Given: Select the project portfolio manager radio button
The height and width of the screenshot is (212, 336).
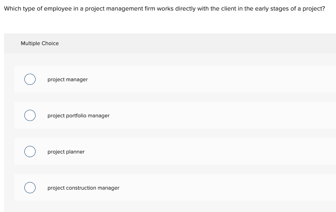Looking at the screenshot, I should pos(30,115).
